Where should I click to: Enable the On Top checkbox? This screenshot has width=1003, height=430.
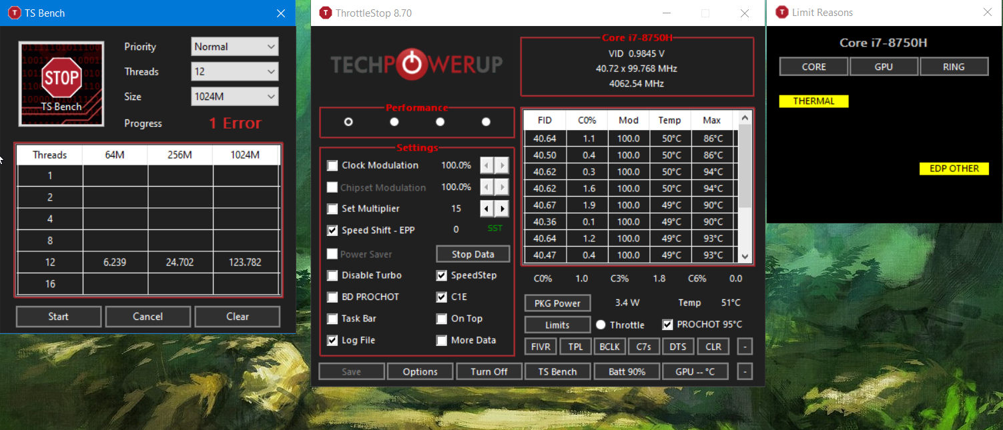click(442, 319)
